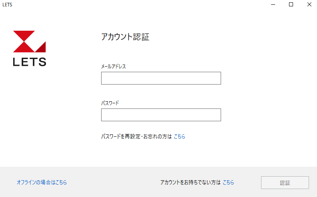The width and height of the screenshot is (317, 197).
Task: Close the LETS window
Action: tap(309, 4)
